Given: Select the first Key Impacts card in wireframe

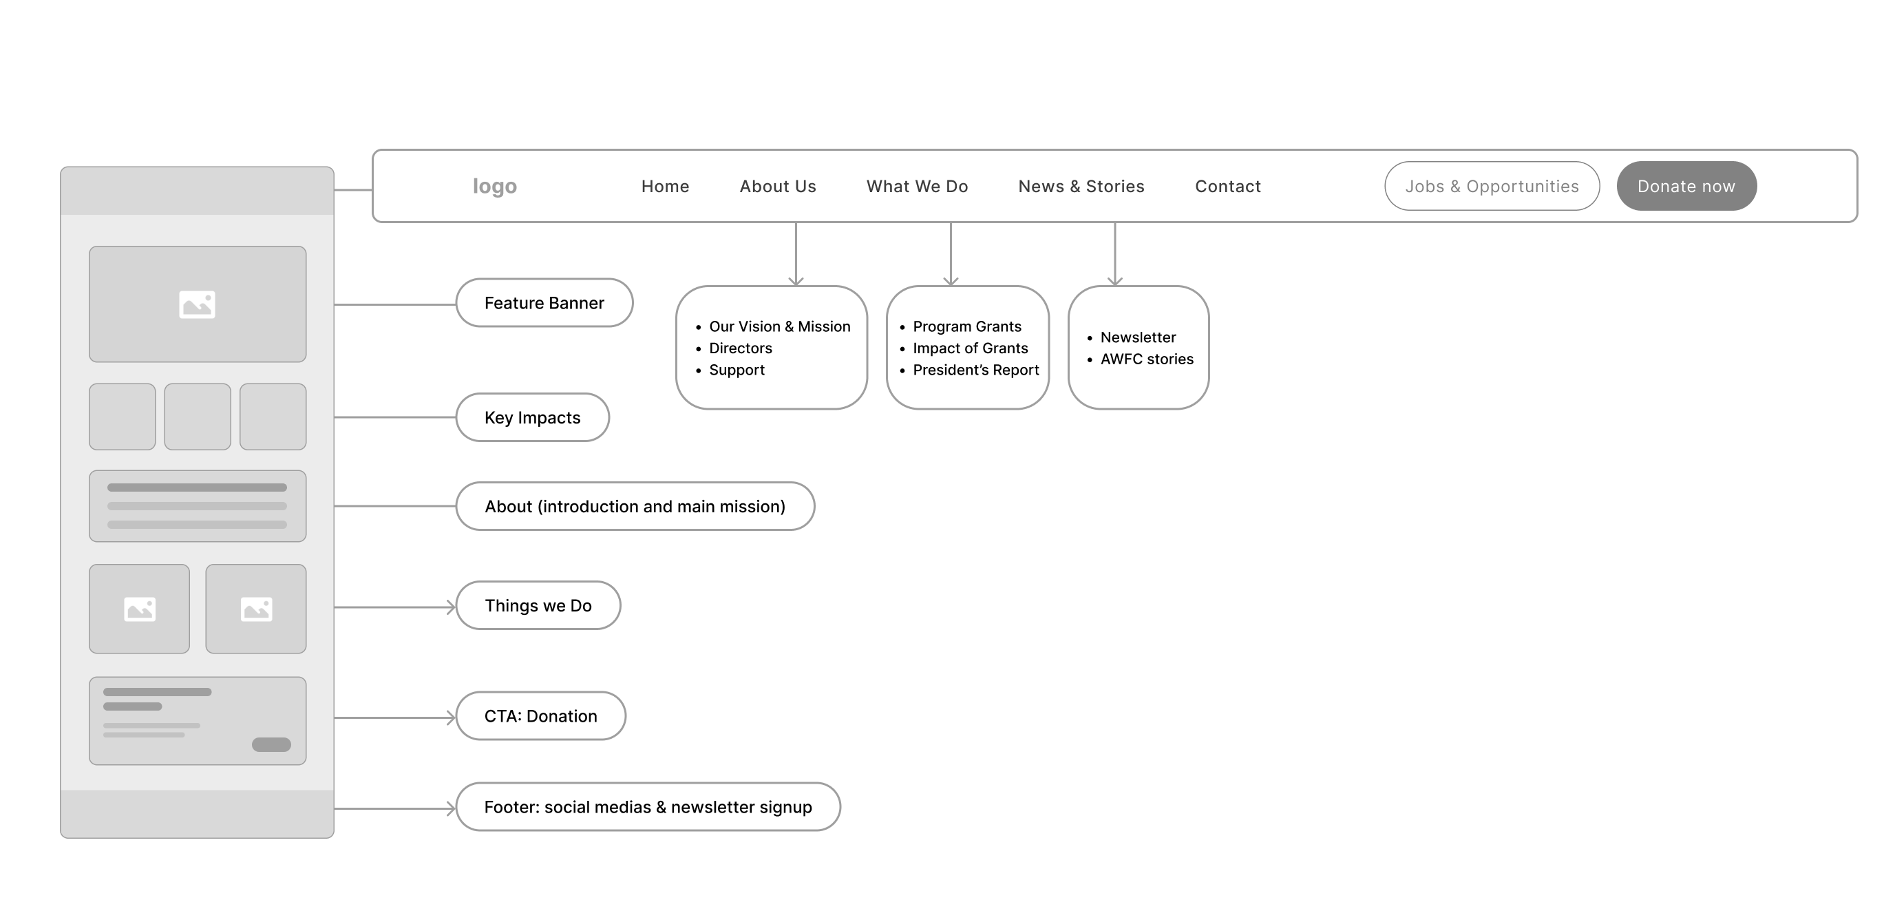Looking at the screenshot, I should pos(122,417).
